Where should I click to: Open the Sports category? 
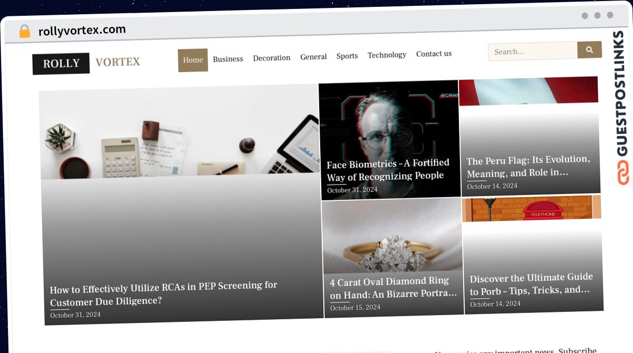(x=347, y=56)
